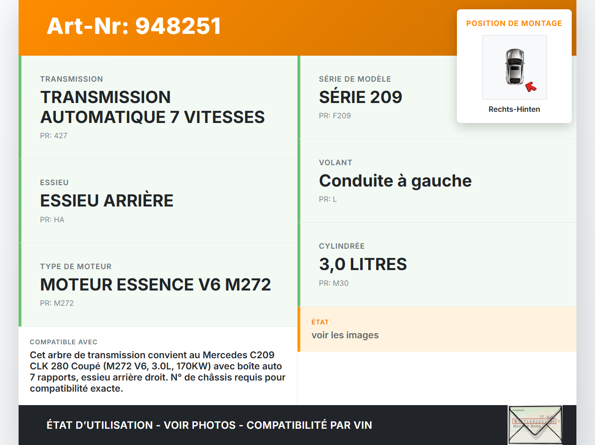Click the 'PR: HA' code

[x=52, y=219]
